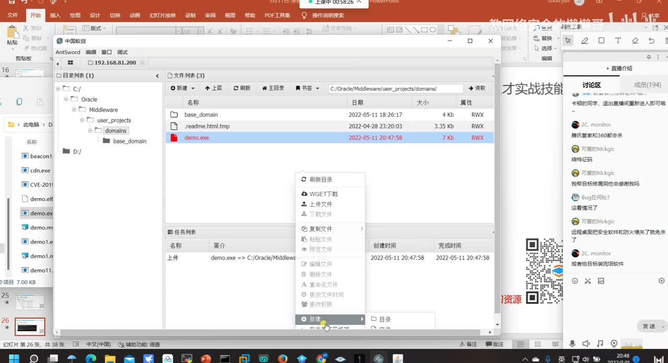Screen dimensions: 668x363
Task: Select slide 26 thumbnail in PowerPoint
Action: tap(30, 327)
